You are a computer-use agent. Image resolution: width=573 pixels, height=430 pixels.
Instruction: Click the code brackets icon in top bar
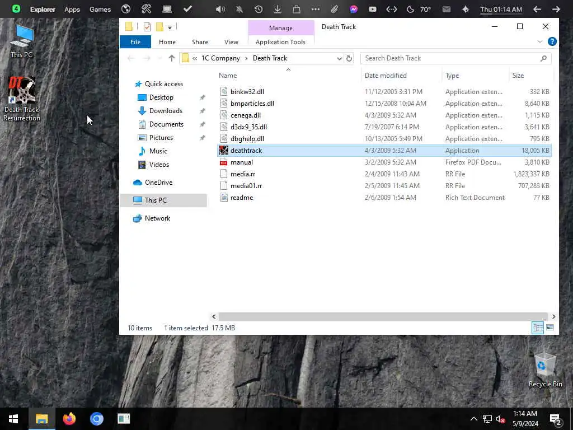point(391,9)
